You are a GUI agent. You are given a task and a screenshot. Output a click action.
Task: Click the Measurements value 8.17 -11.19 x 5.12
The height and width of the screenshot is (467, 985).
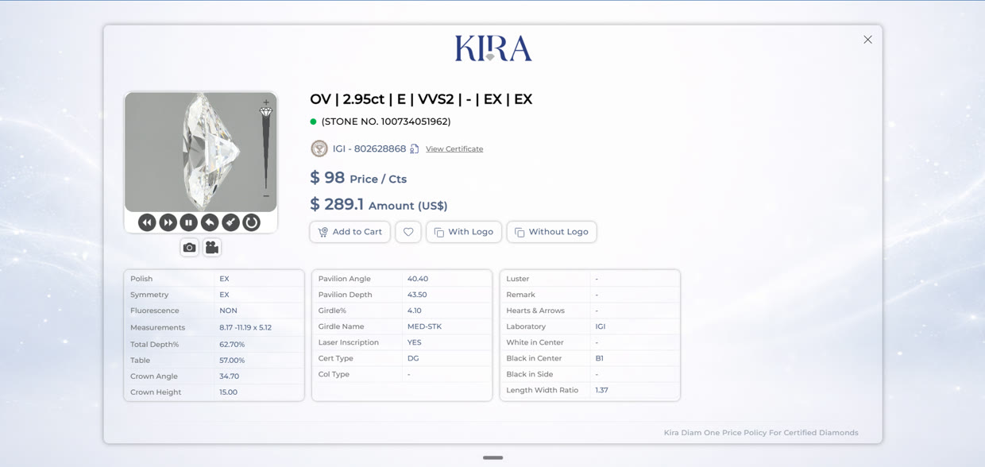tap(245, 327)
